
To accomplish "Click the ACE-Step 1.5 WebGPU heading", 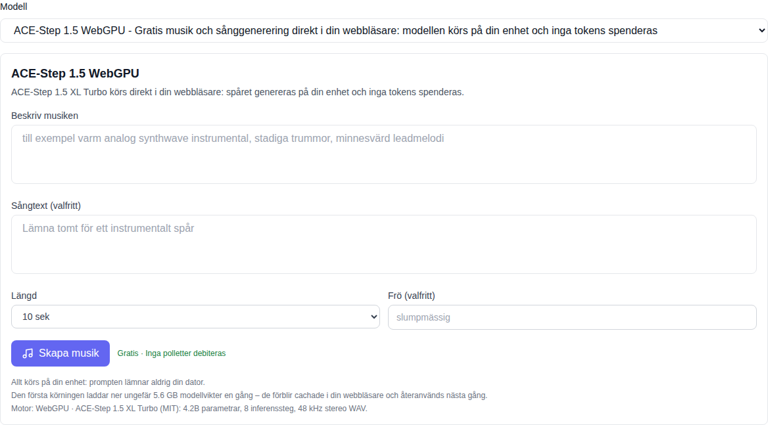I will tap(76, 74).
